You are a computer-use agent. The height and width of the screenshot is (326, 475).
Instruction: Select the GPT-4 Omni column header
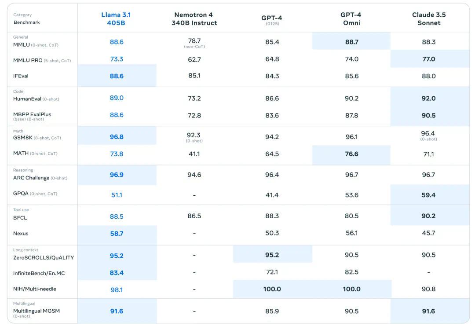[x=351, y=18]
